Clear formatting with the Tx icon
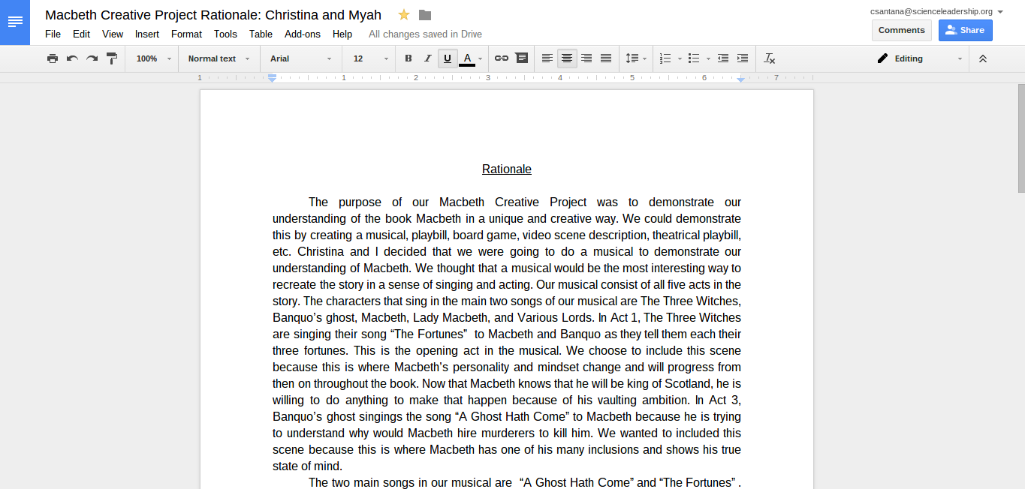The height and width of the screenshot is (489, 1025). (769, 58)
